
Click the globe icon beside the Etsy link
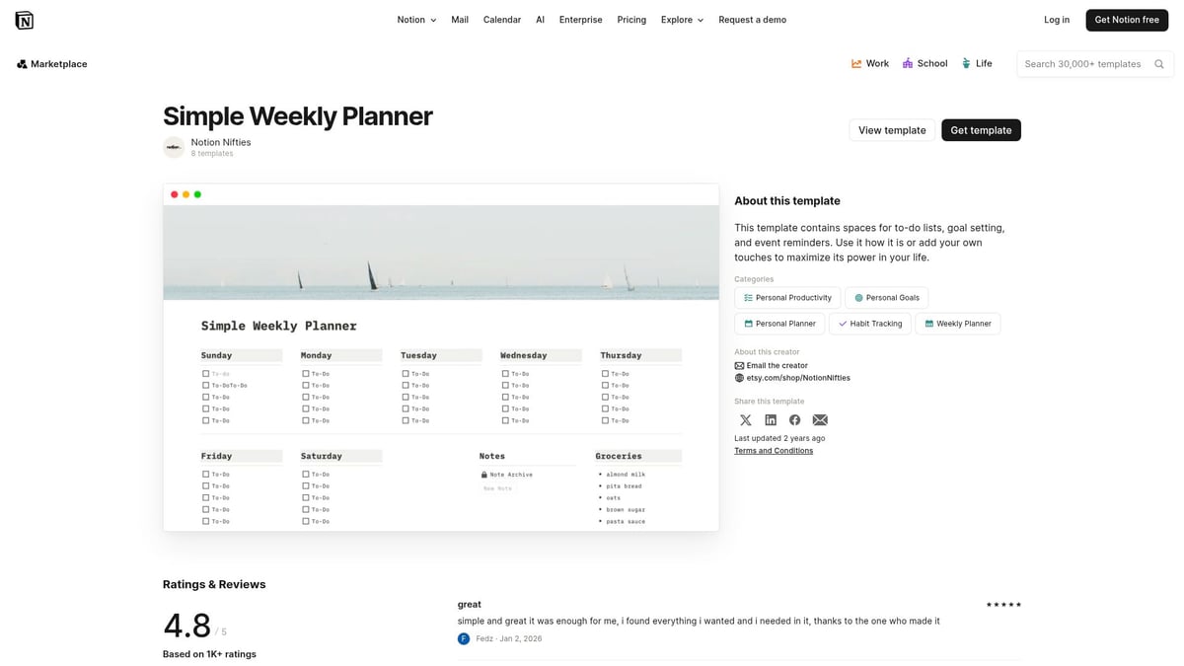click(739, 377)
